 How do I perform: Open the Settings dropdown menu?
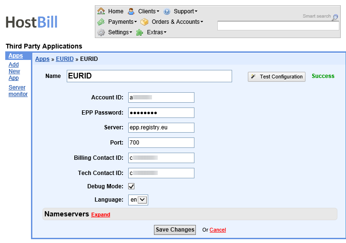coord(120,32)
